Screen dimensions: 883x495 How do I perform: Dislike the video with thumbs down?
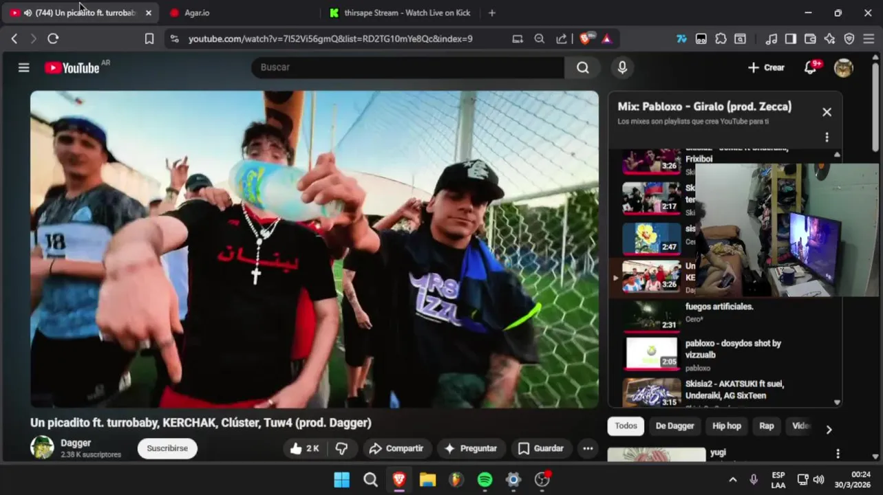click(341, 448)
